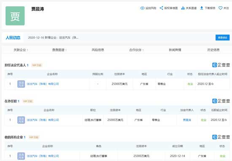This screenshot has width=232, height=161.
Task: Click the 2020-12-14 establishment date
Action: pyautogui.click(x=178, y=156)
